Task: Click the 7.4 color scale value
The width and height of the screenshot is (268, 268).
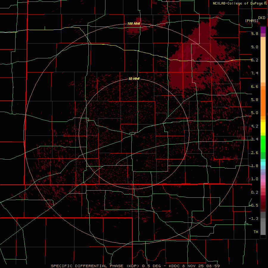Action: point(255,73)
